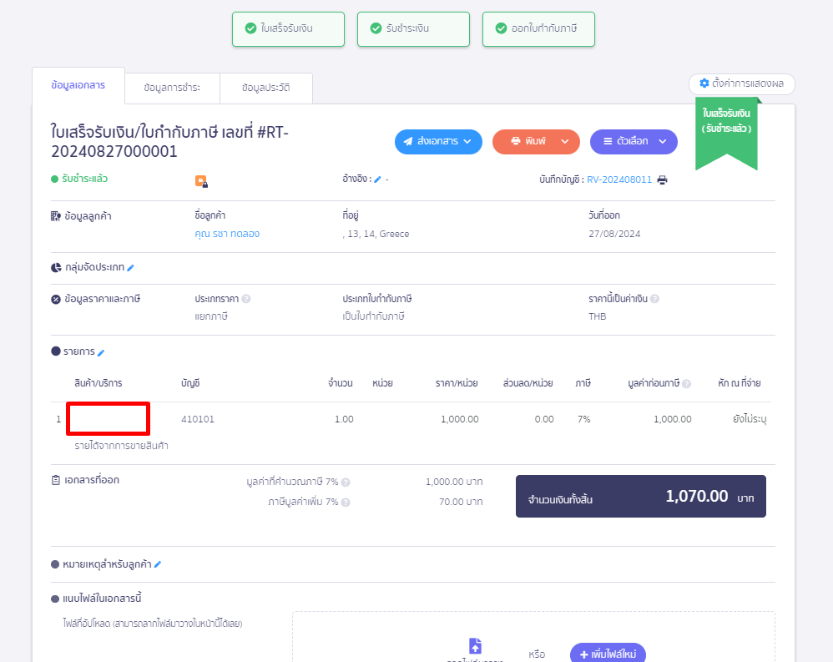The image size is (833, 662).
Task: Click the pencil icon beside รายการ heading
Action: 100,351
